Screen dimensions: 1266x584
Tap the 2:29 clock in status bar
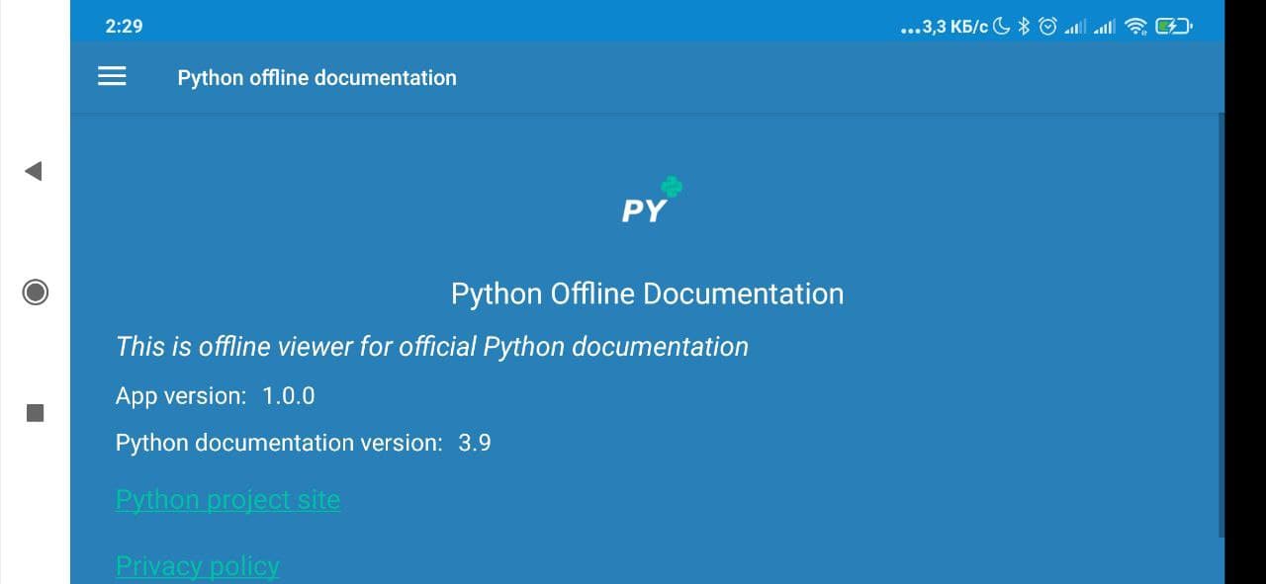pyautogui.click(x=124, y=27)
